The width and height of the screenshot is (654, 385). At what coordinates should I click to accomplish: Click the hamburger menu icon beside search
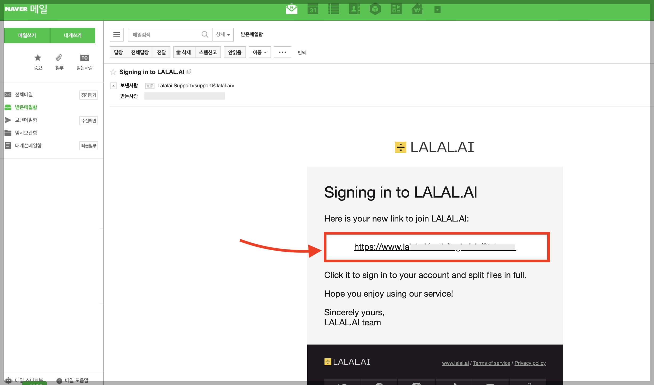[116, 35]
